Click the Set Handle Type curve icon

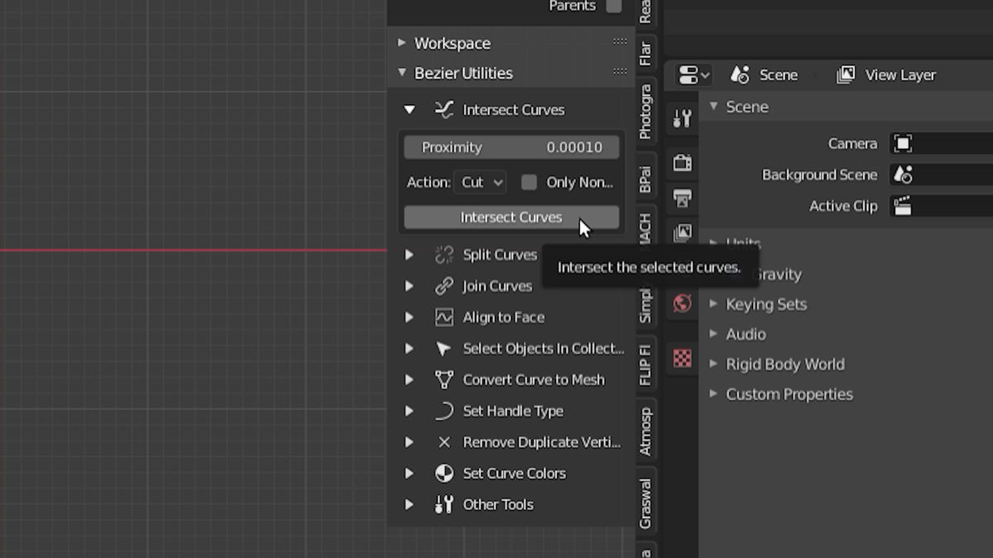click(x=444, y=411)
